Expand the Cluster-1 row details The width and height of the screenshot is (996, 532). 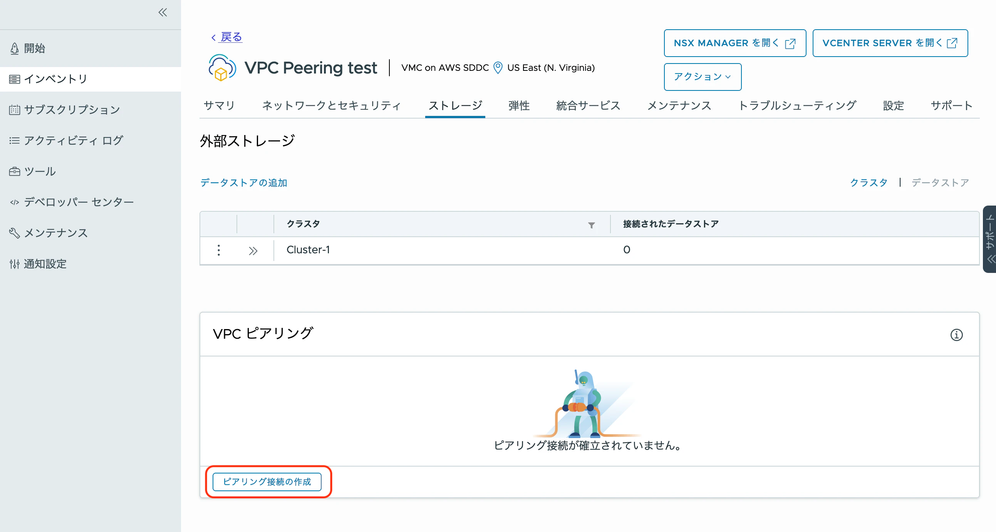click(x=253, y=251)
